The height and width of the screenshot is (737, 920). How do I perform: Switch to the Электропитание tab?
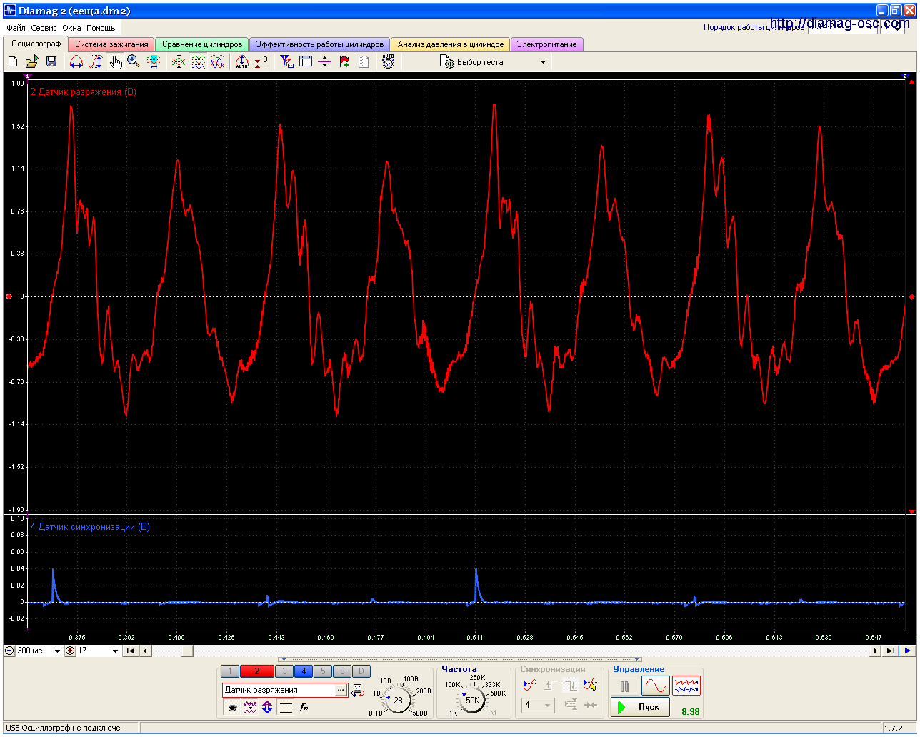click(546, 44)
